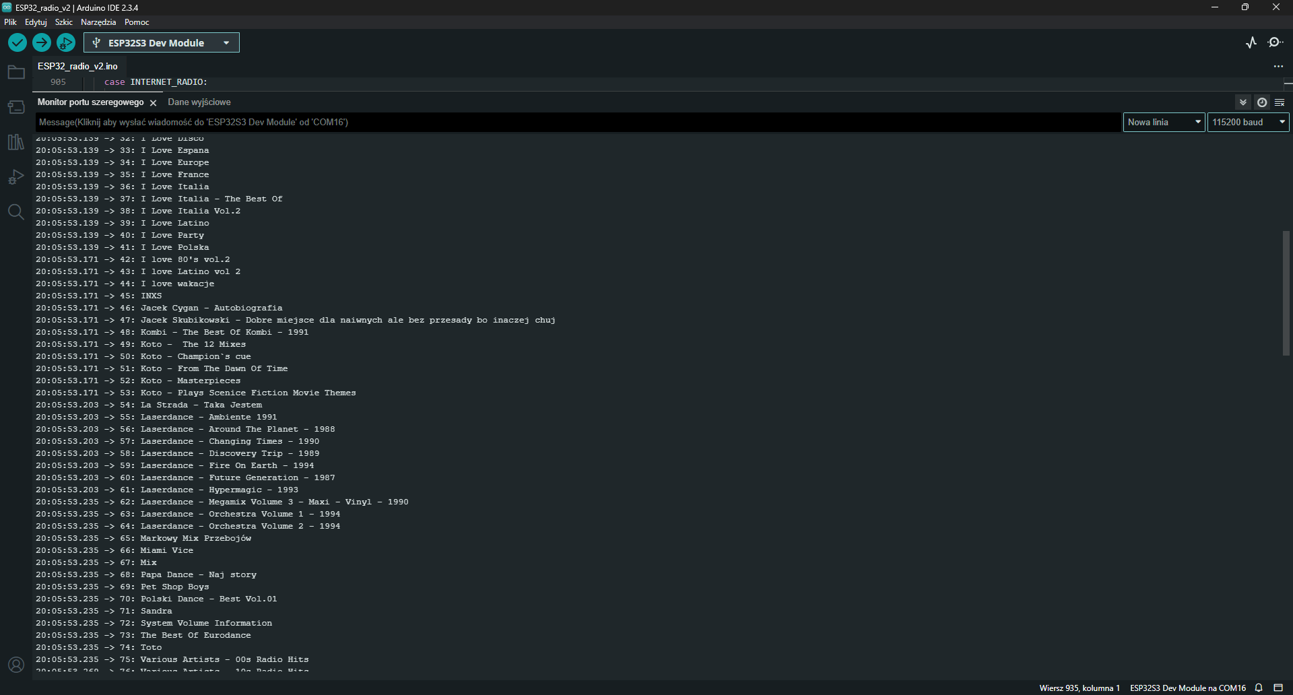Open the Sketchbook folder in sidebar
The height and width of the screenshot is (695, 1293).
[16, 72]
